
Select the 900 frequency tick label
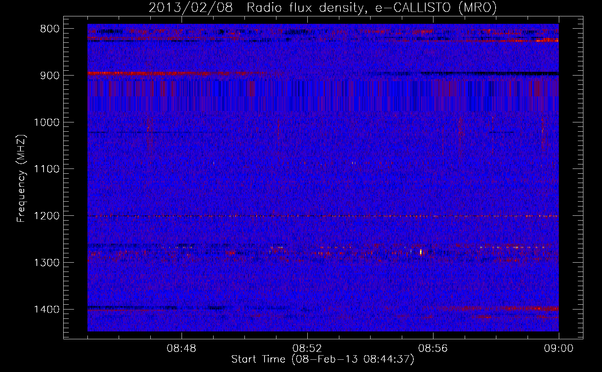49,76
